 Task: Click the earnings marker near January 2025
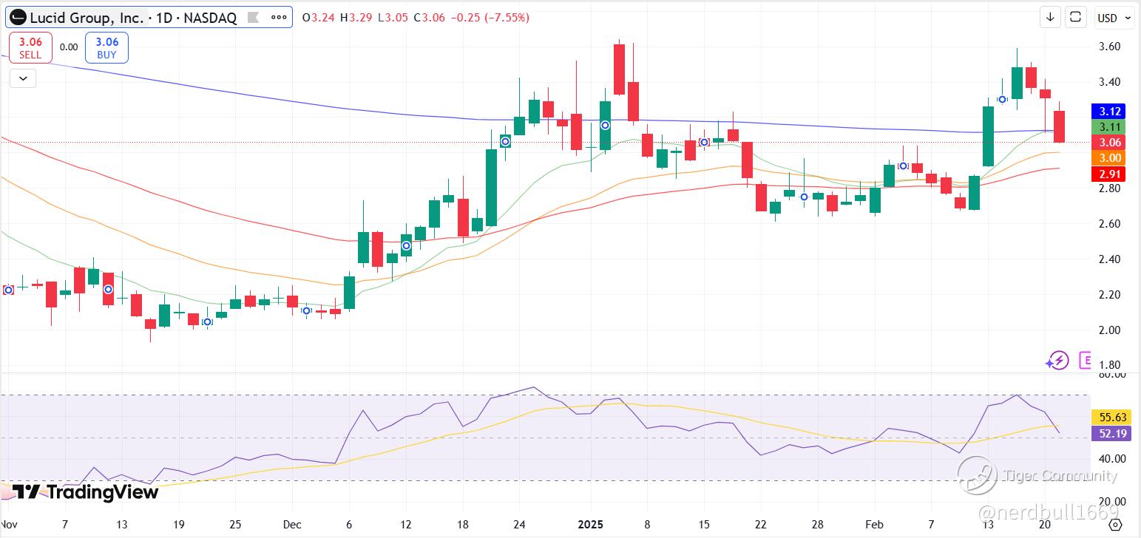[605, 126]
